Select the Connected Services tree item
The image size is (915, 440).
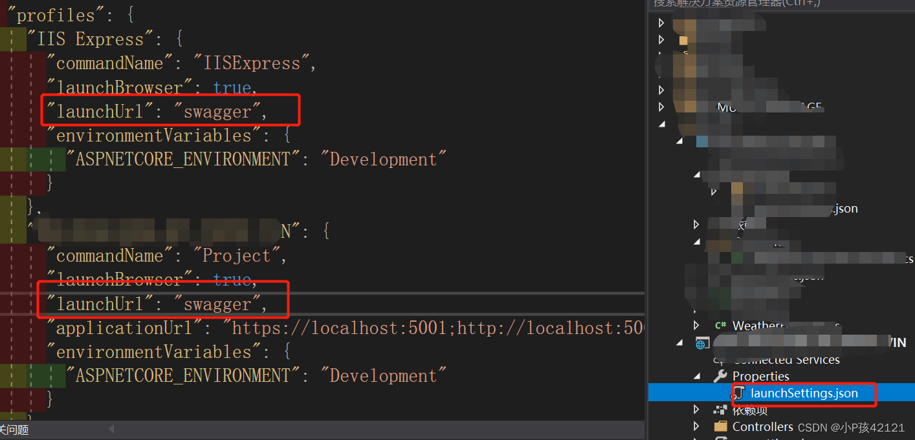tap(783, 359)
